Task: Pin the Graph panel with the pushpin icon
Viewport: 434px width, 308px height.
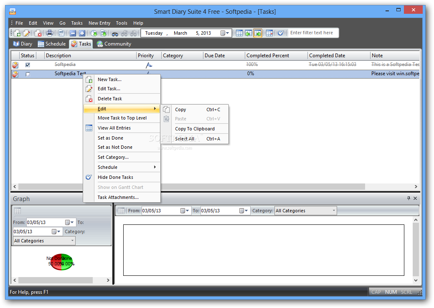Action: point(409,199)
